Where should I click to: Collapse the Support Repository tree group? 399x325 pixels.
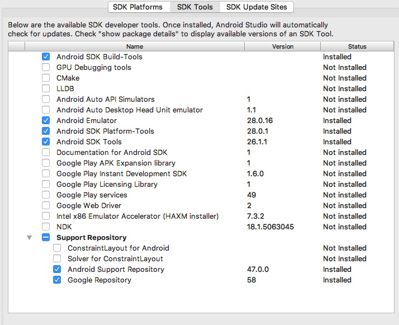30,238
